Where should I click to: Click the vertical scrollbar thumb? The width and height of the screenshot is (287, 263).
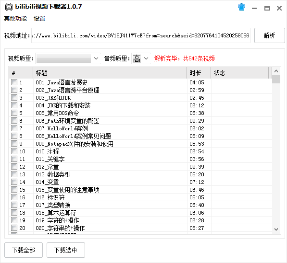pos(276,80)
